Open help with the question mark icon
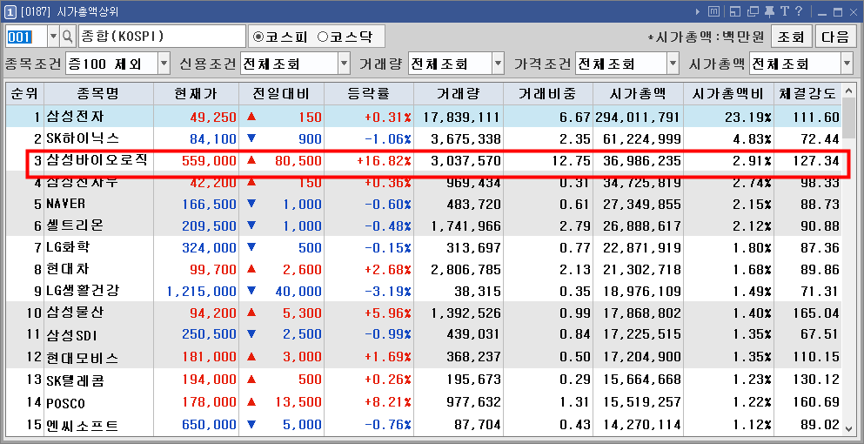Screen dimensions: 864x444 click(799, 11)
